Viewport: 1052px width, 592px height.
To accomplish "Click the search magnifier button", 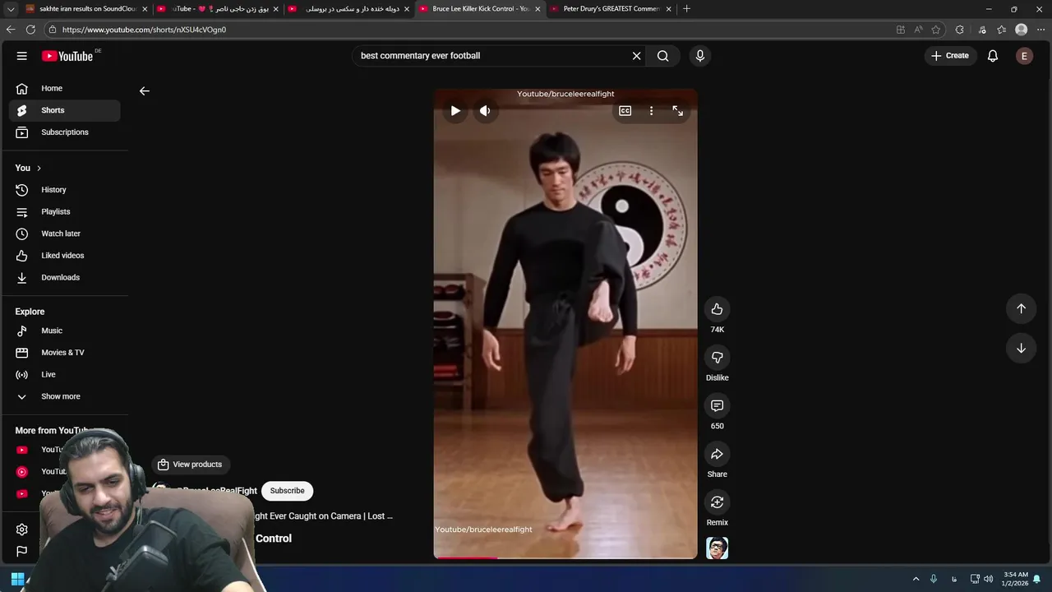I will [663, 56].
